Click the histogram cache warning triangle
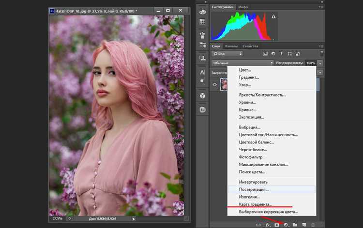The image size is (363, 228). point(273,16)
